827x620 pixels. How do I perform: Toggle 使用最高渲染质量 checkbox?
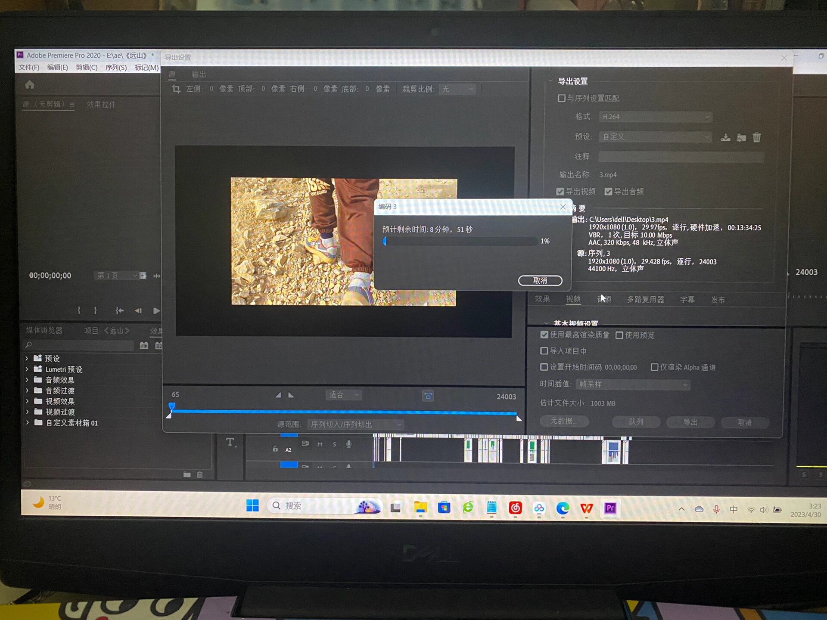tap(544, 335)
